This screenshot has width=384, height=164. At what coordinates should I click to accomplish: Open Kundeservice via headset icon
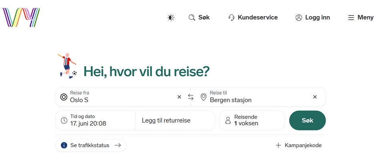point(232,18)
